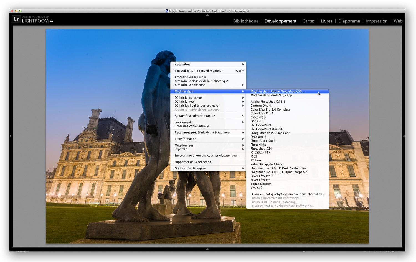Screen dimensions: 416x262
Task: Select the Développement module tab
Action: click(280, 21)
